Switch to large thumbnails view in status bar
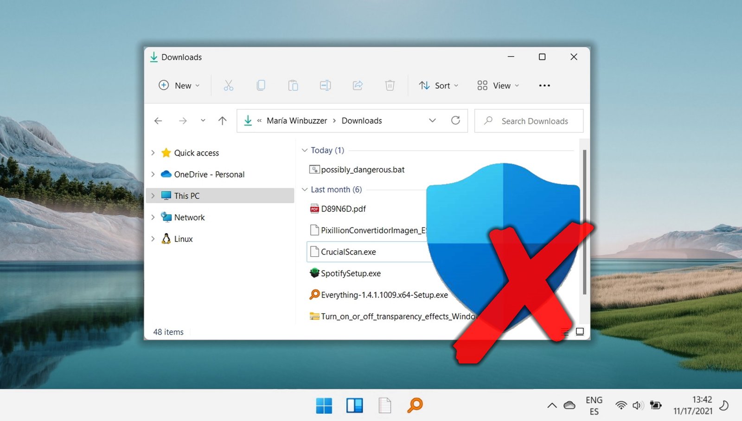Screen dimensions: 742x421 pos(580,332)
